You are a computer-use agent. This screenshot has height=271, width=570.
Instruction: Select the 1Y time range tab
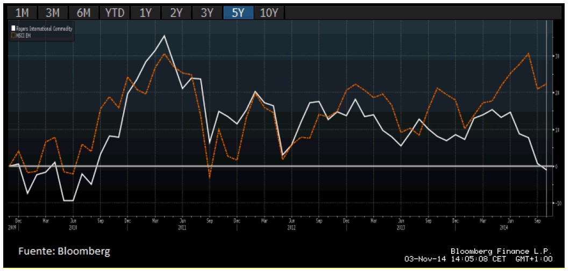pos(145,13)
